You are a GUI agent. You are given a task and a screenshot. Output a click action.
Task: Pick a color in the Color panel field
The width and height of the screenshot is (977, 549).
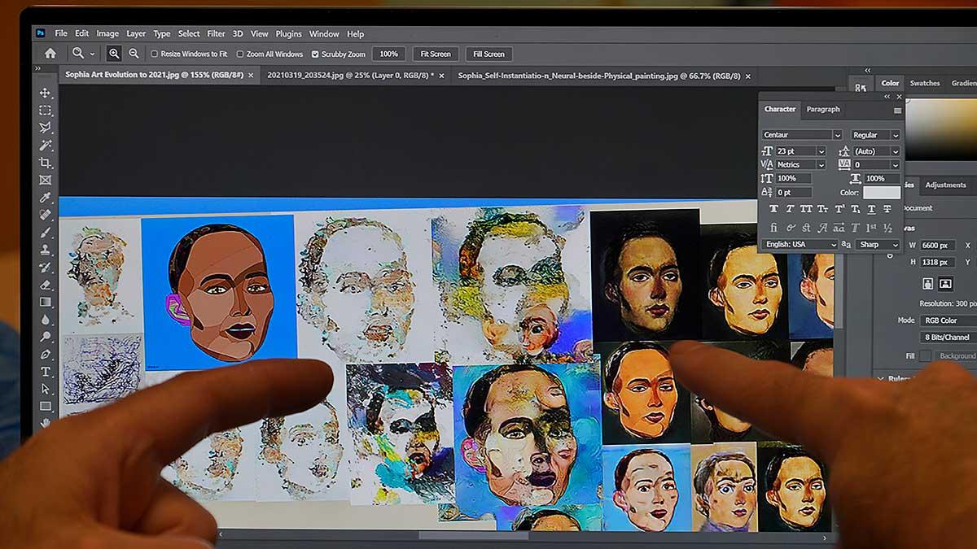coord(941,129)
